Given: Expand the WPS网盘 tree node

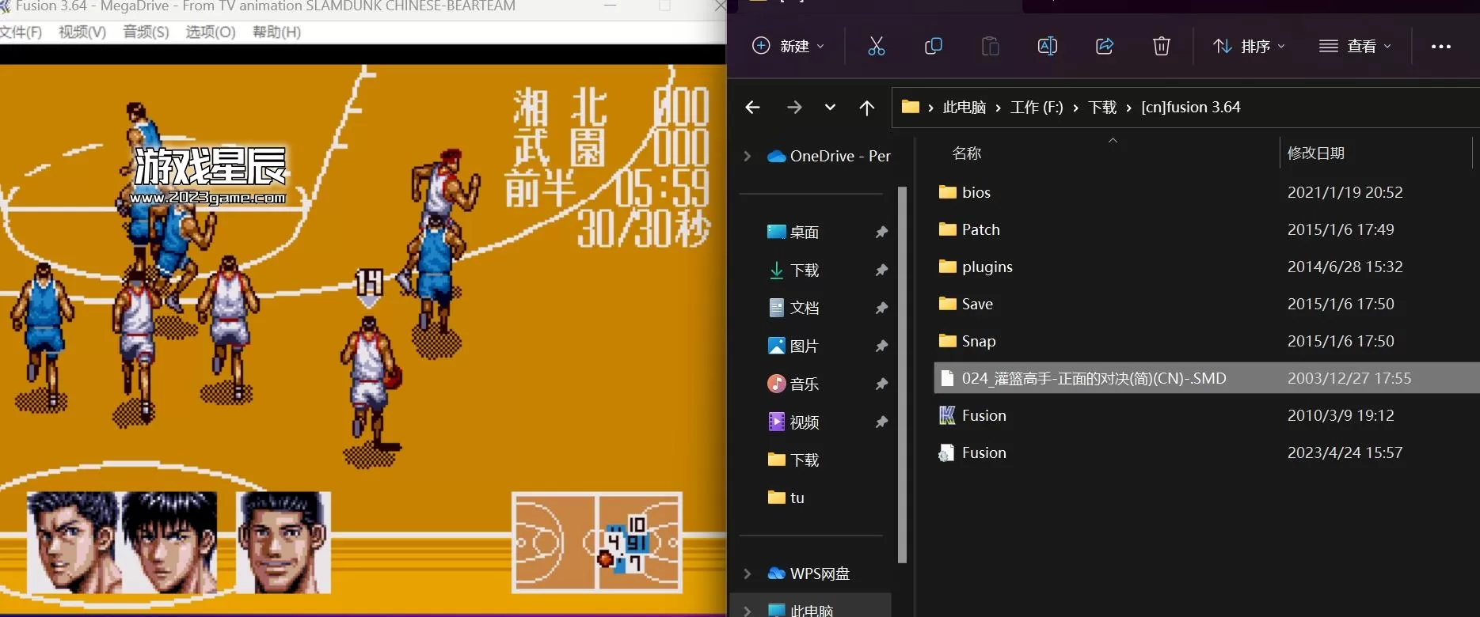Looking at the screenshot, I should point(747,573).
